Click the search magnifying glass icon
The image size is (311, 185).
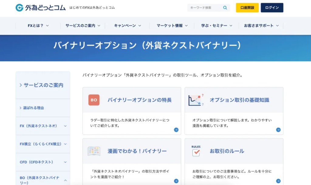pos(225,7)
